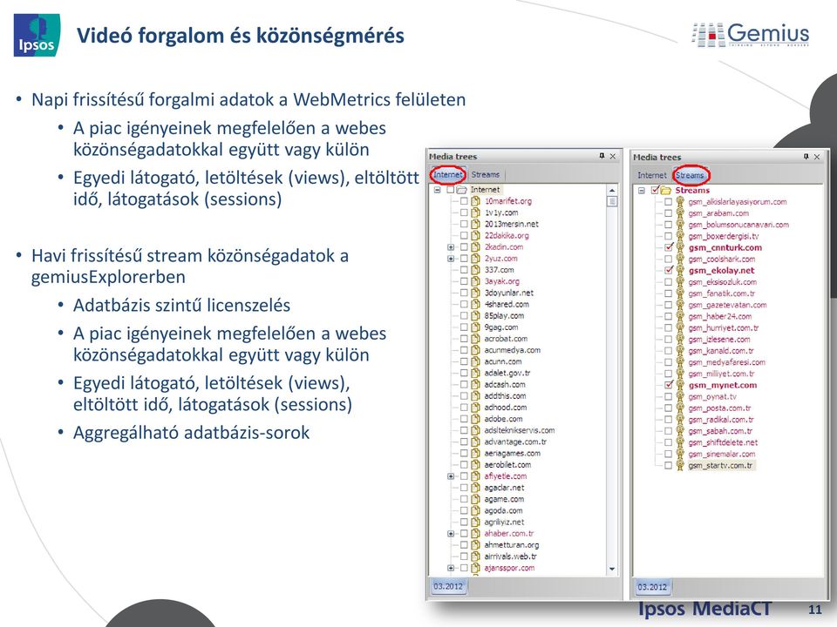Click stream icon beside gsm_oynat.tv

click(680, 397)
